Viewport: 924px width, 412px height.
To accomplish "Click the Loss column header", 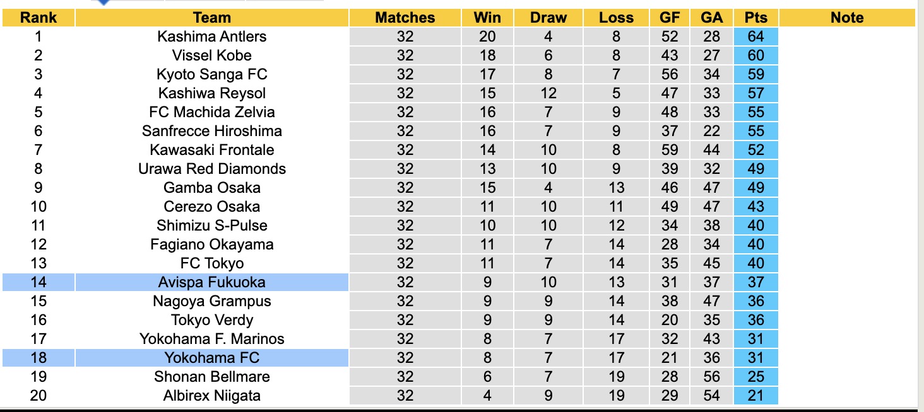I will tap(616, 18).
